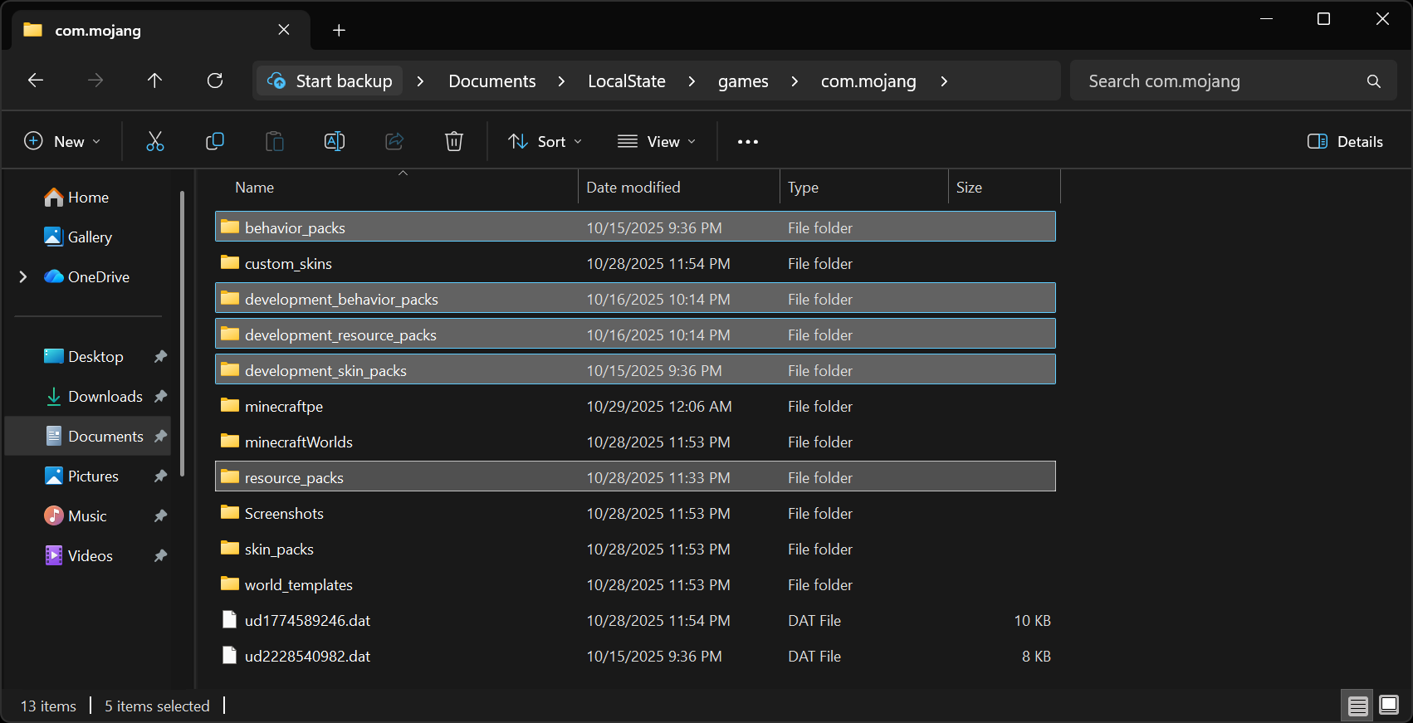1413x723 pixels.
Task: Open the View dropdown menu
Action: (656, 141)
